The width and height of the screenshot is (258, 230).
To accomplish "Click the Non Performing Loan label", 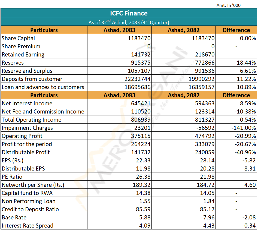I will point(29,201).
